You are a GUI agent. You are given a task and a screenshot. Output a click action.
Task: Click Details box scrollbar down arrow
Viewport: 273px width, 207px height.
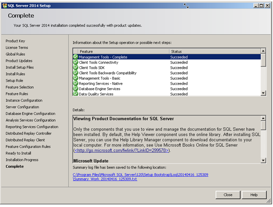point(263,160)
